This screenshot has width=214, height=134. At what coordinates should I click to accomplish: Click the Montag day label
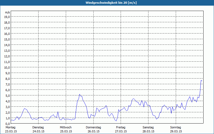(x=10, y=128)
